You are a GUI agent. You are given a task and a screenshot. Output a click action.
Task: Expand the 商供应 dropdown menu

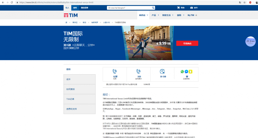[144, 15]
